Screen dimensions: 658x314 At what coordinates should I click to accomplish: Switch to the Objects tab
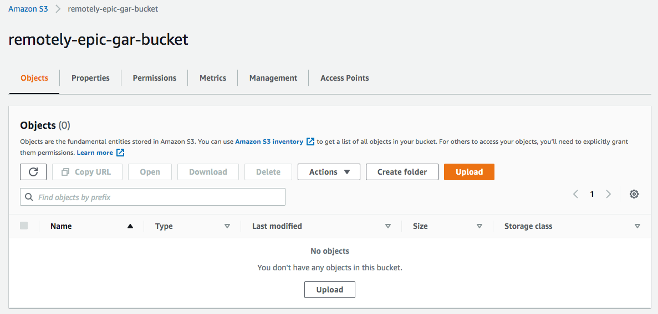34,78
